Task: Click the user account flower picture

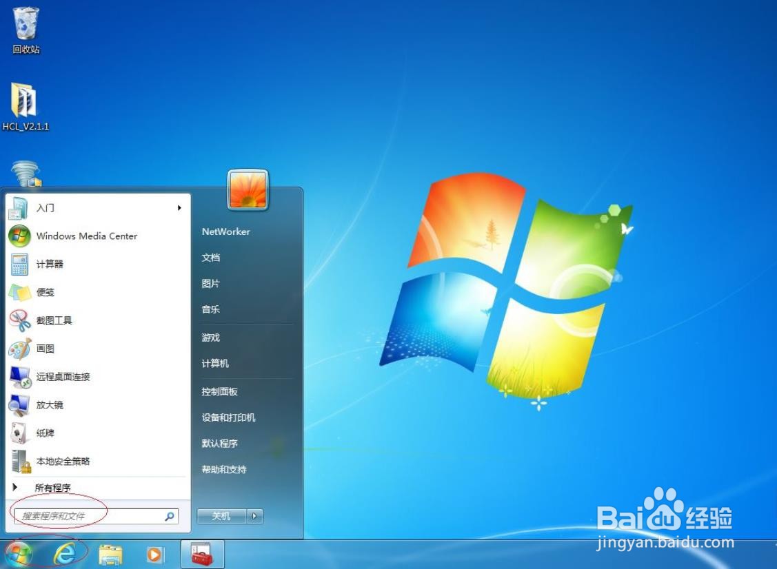Action: pyautogui.click(x=248, y=189)
